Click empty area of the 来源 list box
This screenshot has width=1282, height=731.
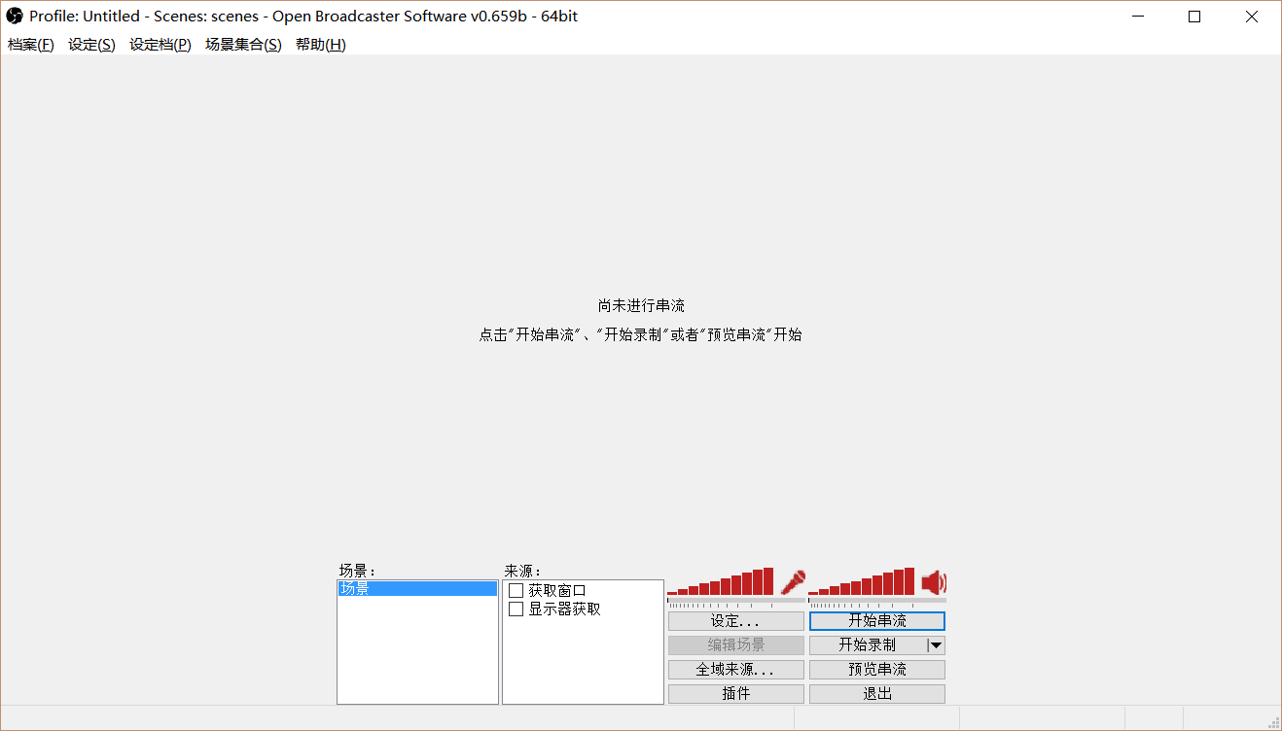click(583, 661)
